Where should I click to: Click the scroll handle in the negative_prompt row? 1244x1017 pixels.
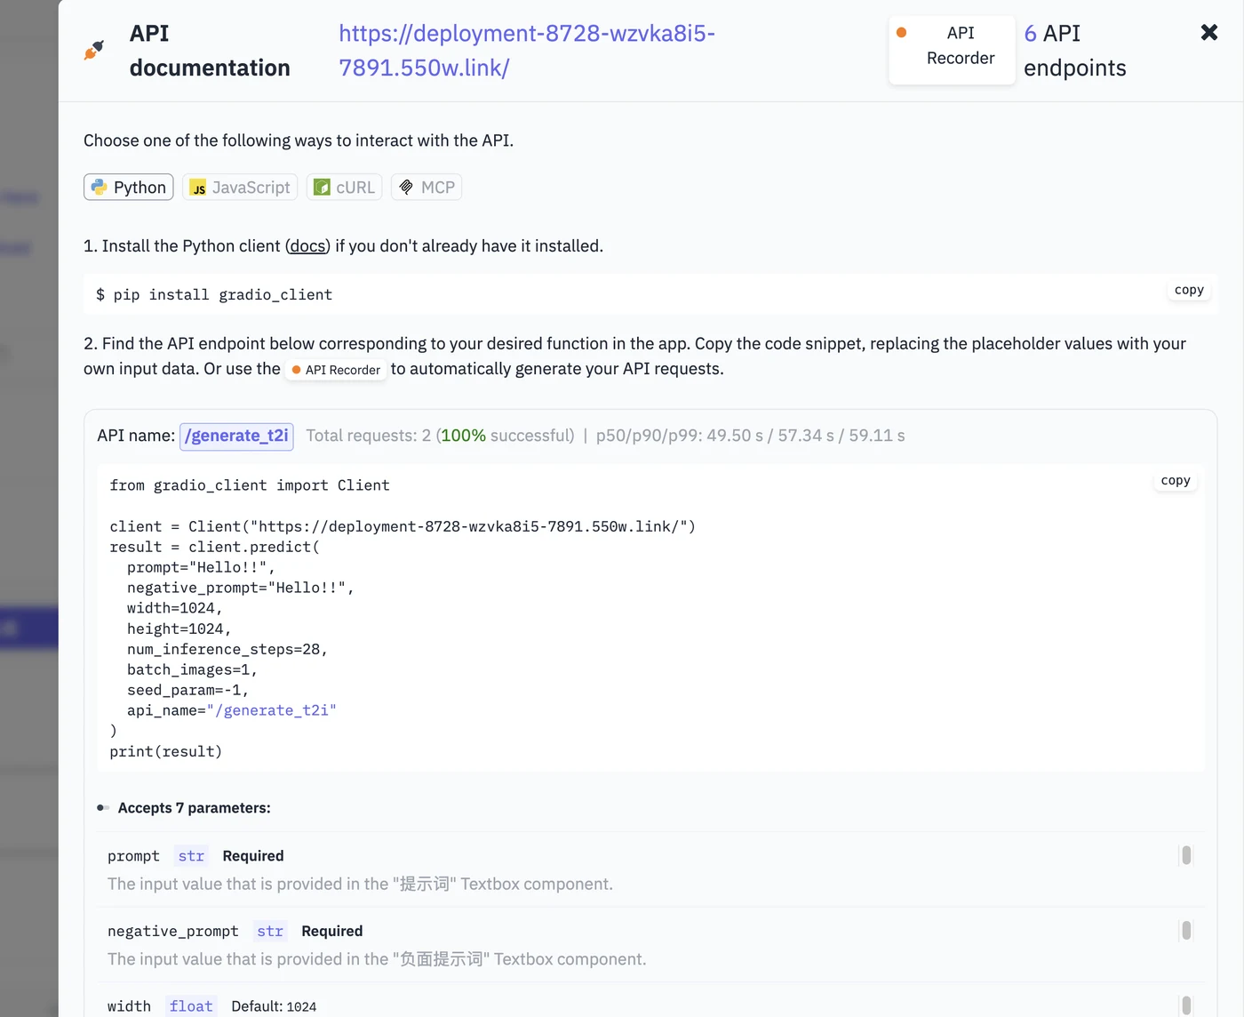[1185, 930]
